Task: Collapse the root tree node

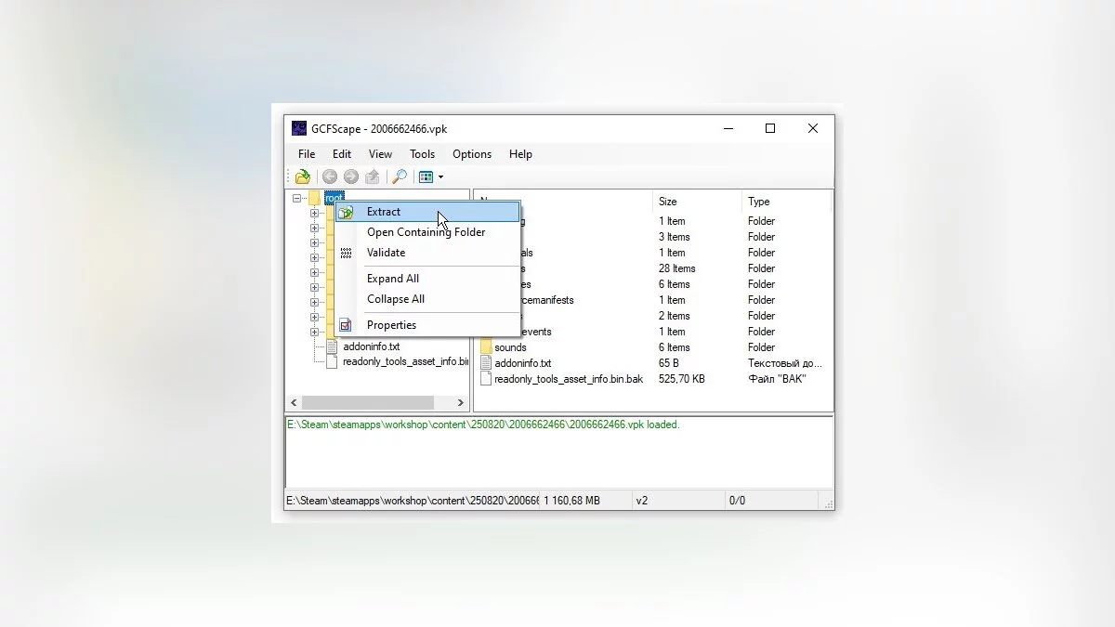Action: [297, 198]
